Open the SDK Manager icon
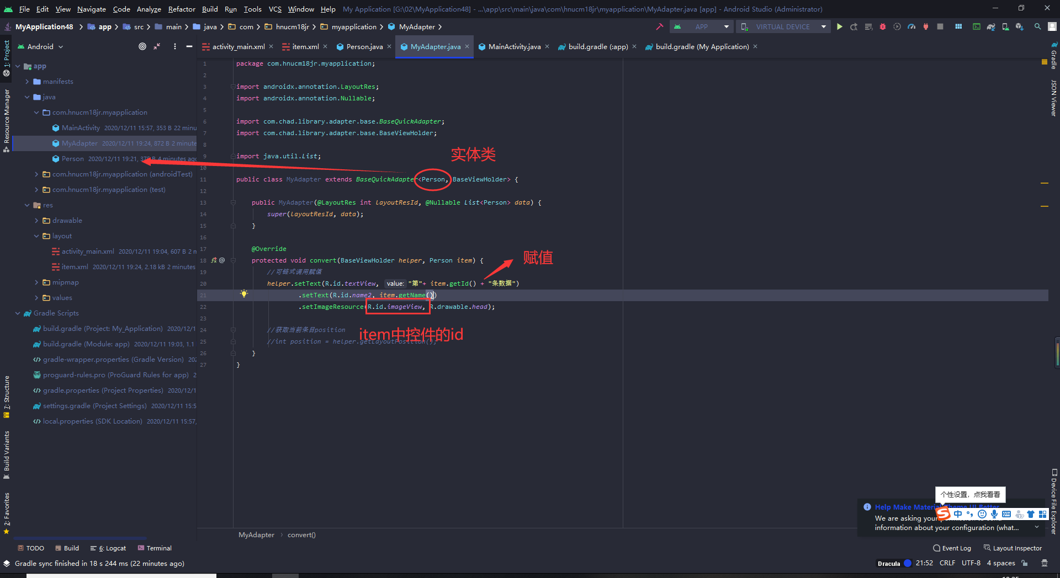The width and height of the screenshot is (1060, 578). tap(1020, 26)
